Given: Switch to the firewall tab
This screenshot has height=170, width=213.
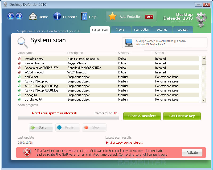Looking at the screenshot, I should coord(121,30).
